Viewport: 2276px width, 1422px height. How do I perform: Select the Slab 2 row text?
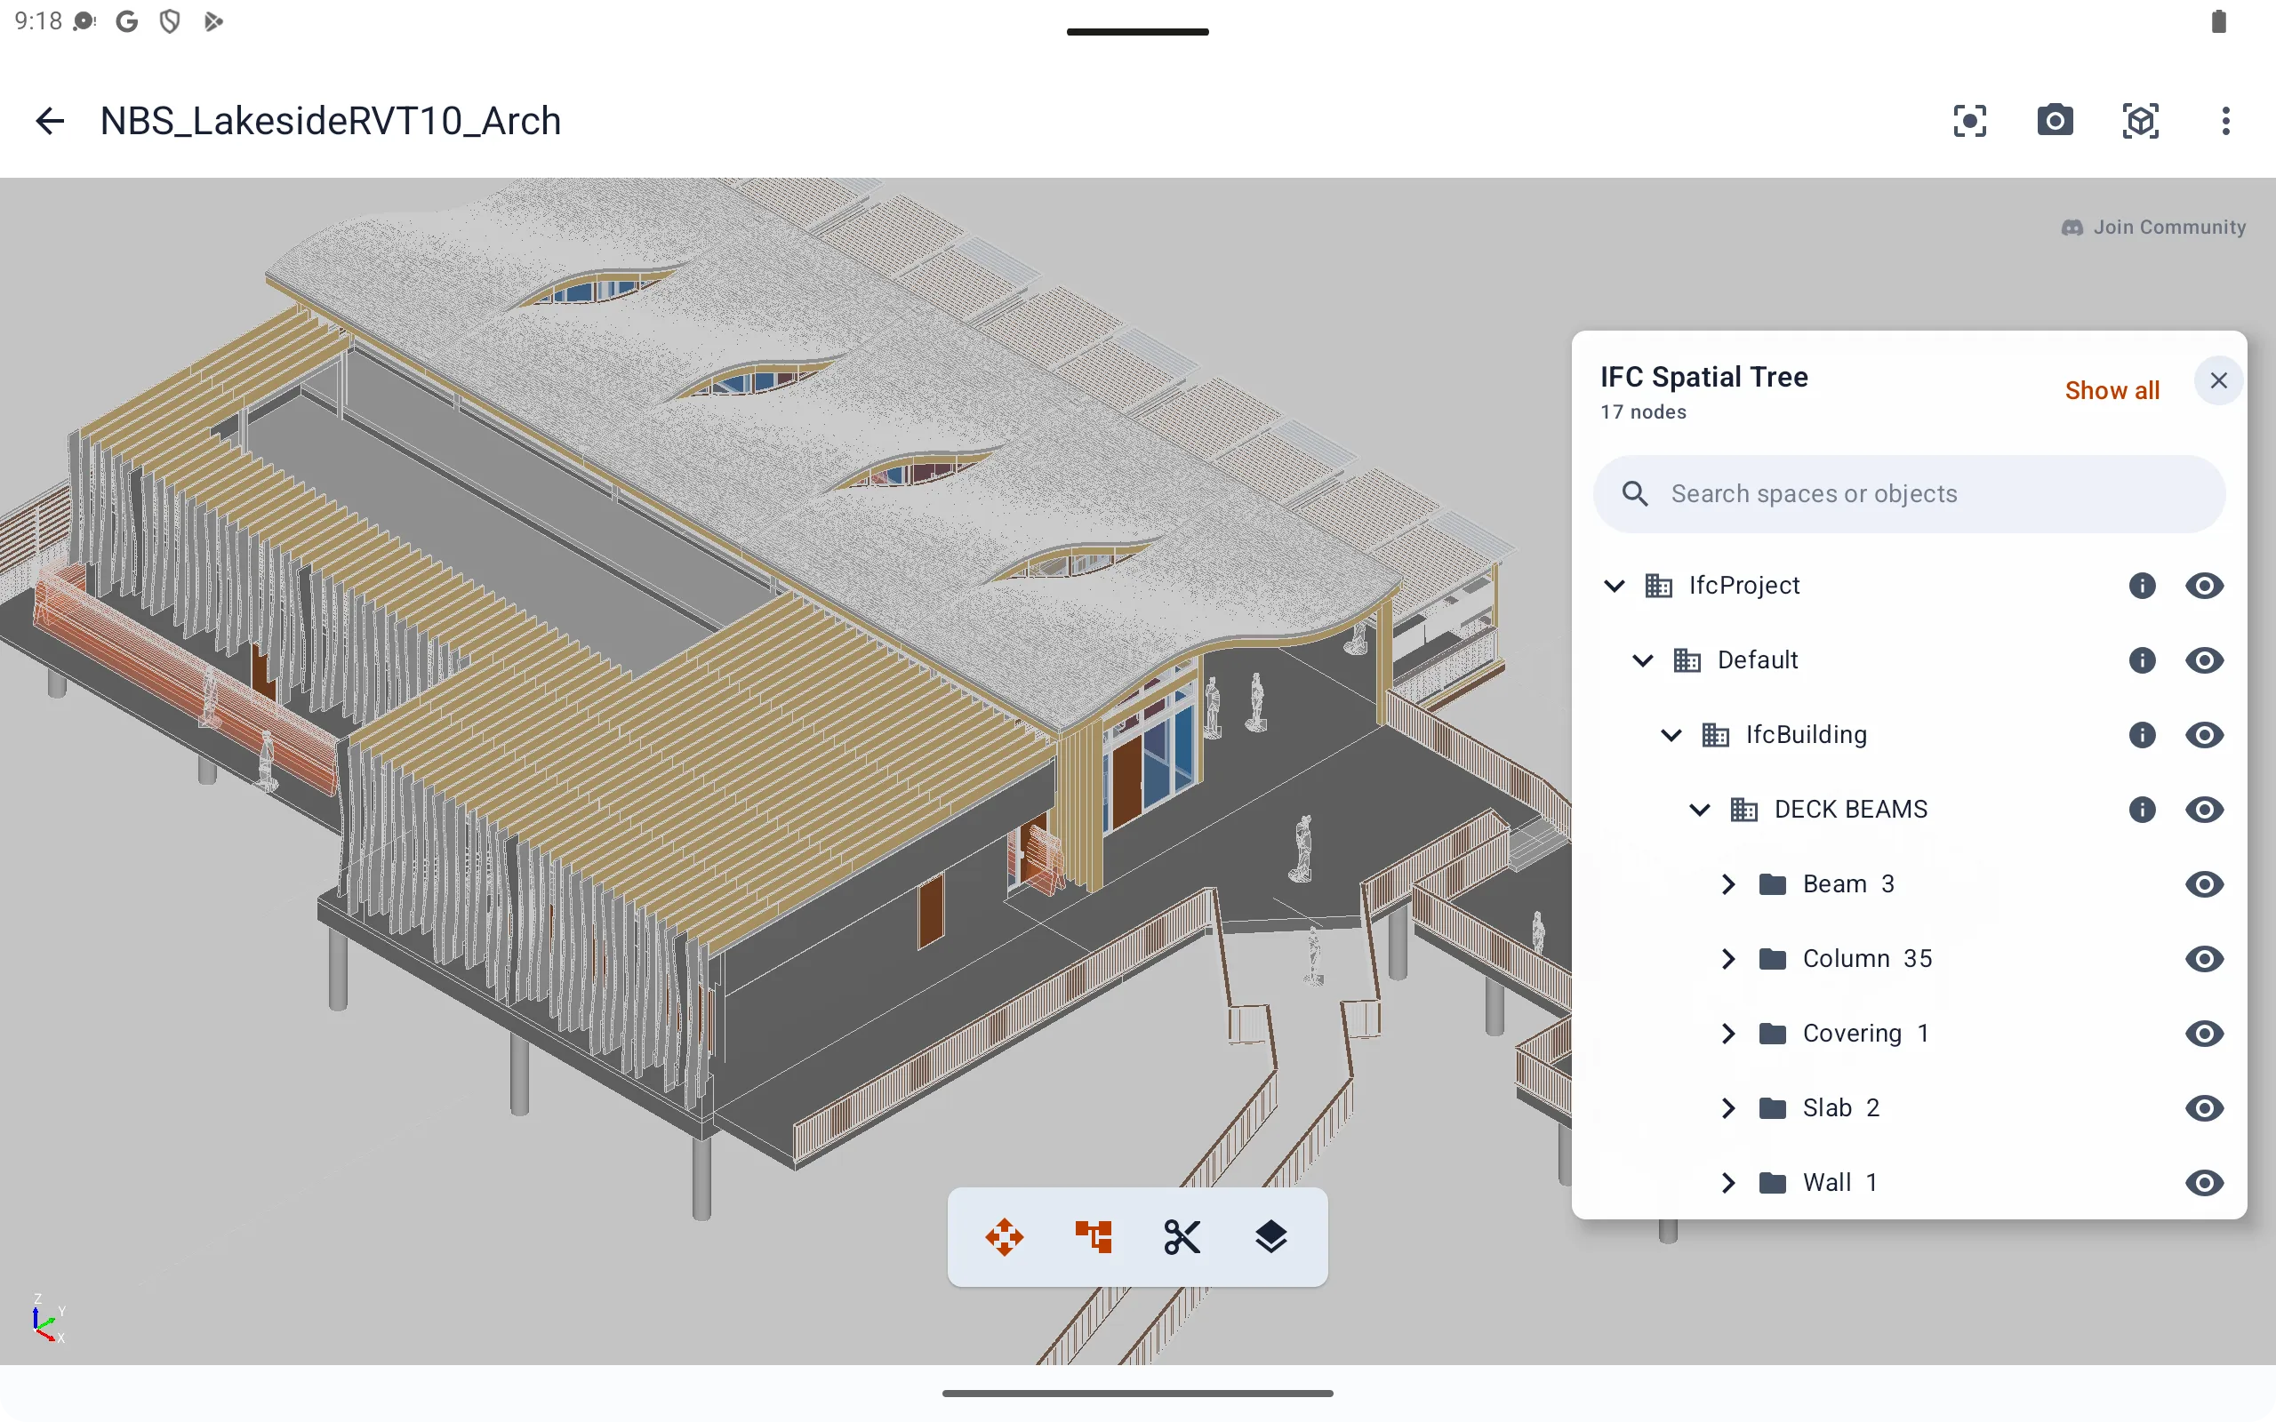point(1840,1108)
